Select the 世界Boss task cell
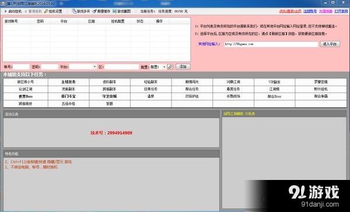The width and height of the screenshot is (350, 212). click(x=26, y=97)
